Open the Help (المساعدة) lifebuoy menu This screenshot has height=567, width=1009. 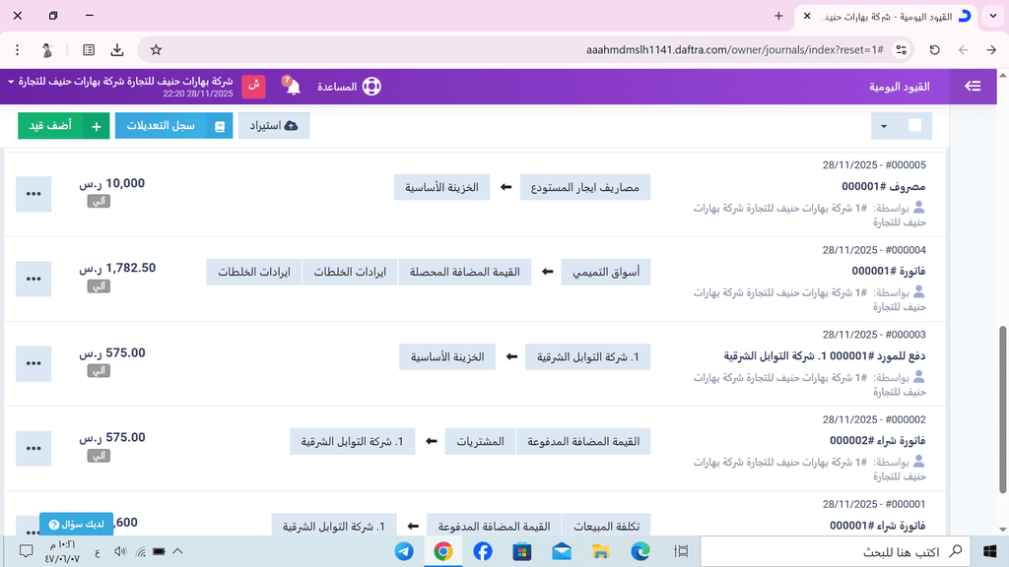[x=350, y=87]
